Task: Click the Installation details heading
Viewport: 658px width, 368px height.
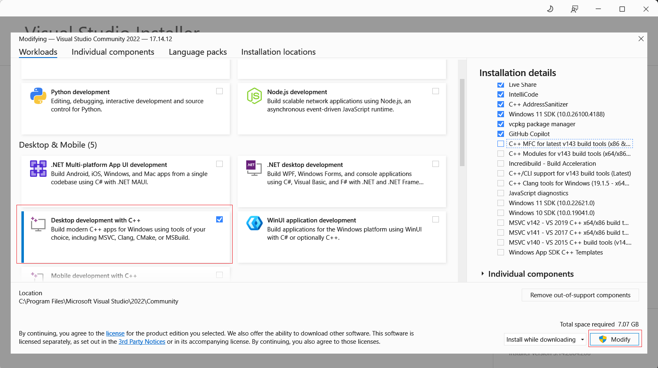Action: click(518, 73)
